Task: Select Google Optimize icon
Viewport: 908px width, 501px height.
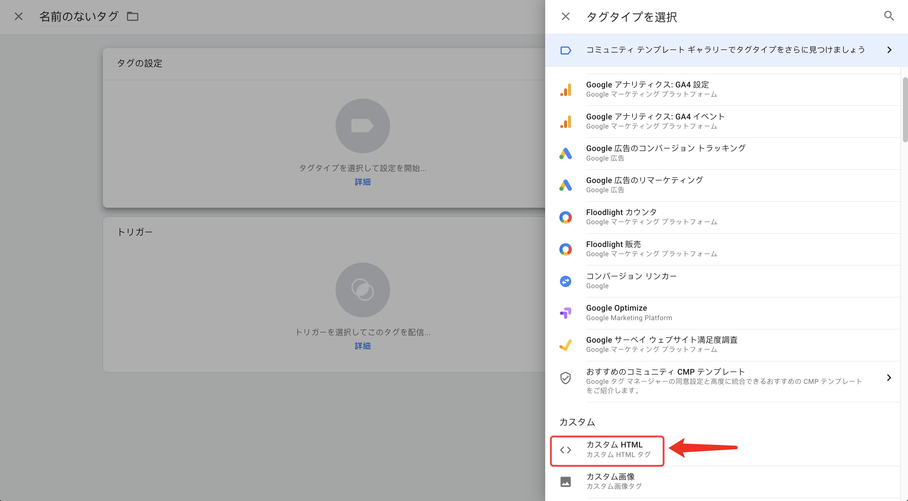Action: pos(565,313)
